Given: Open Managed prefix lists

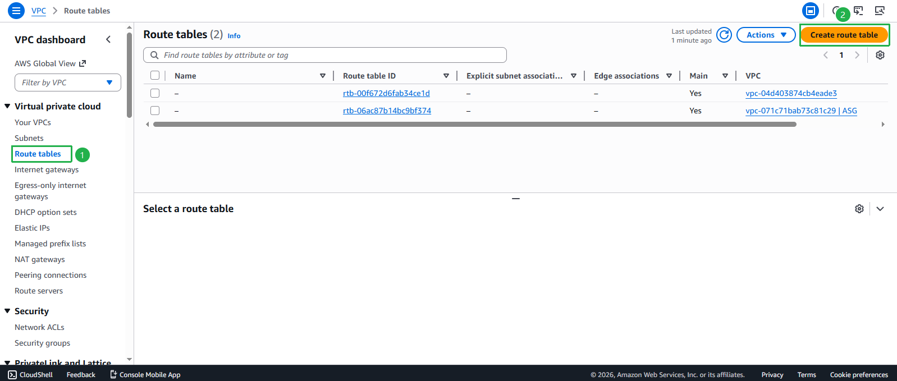Looking at the screenshot, I should pos(50,244).
